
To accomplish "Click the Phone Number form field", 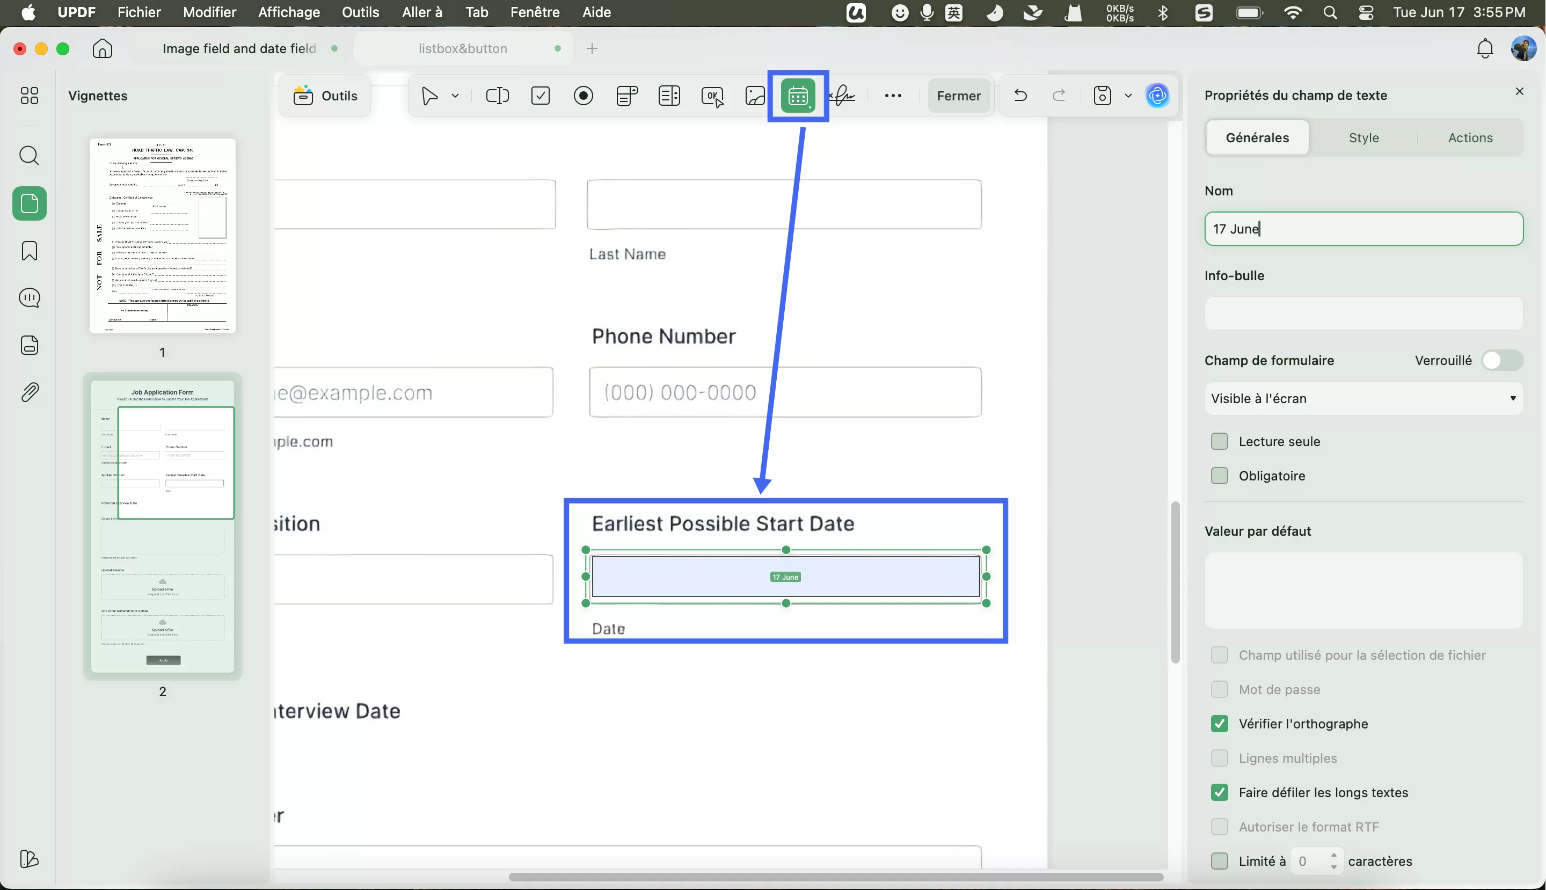I will (x=785, y=392).
